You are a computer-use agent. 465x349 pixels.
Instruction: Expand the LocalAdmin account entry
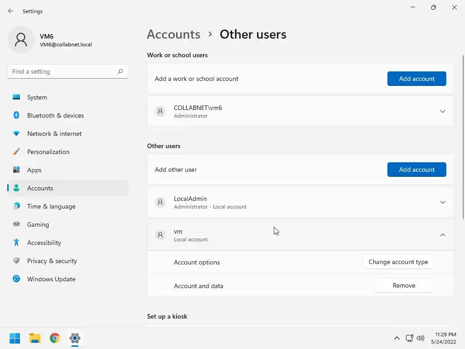442,202
